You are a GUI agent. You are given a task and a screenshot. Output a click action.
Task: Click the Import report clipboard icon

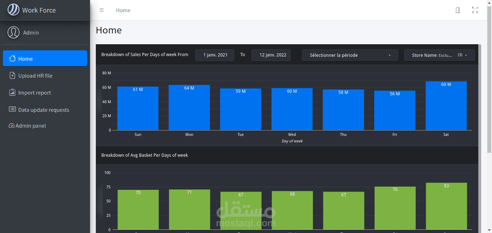pyautogui.click(x=12, y=92)
